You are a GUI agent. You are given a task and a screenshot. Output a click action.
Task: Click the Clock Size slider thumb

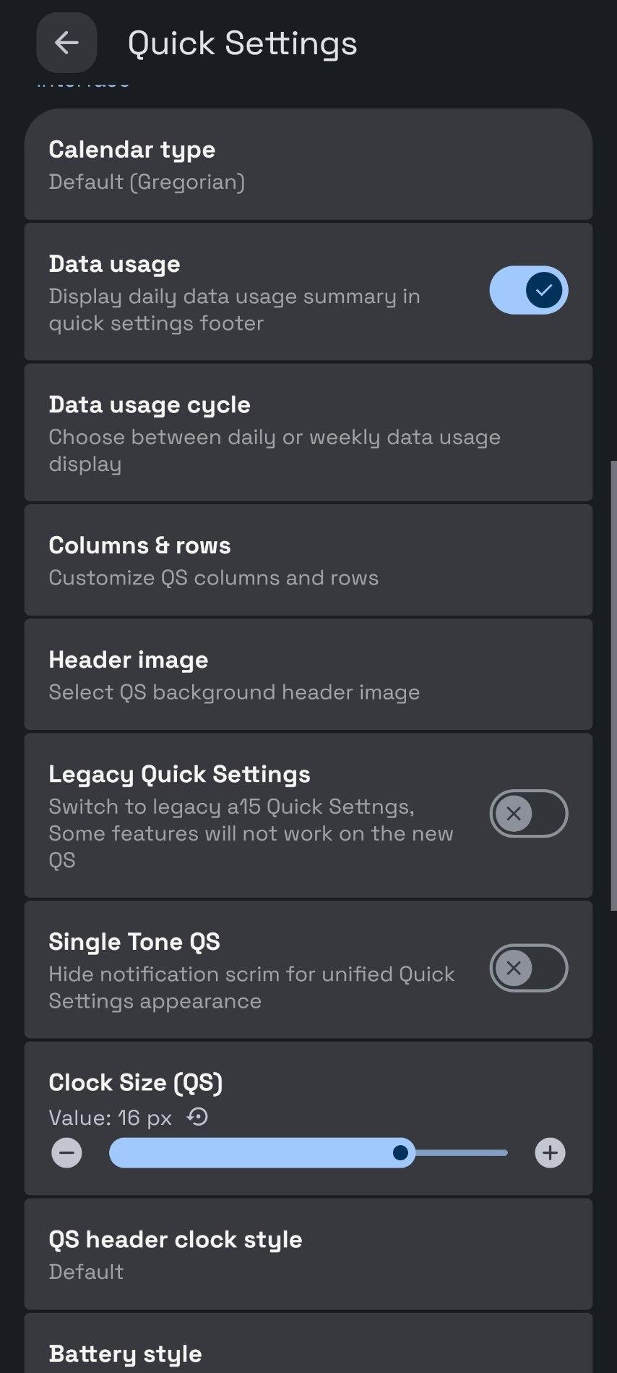click(x=400, y=1152)
